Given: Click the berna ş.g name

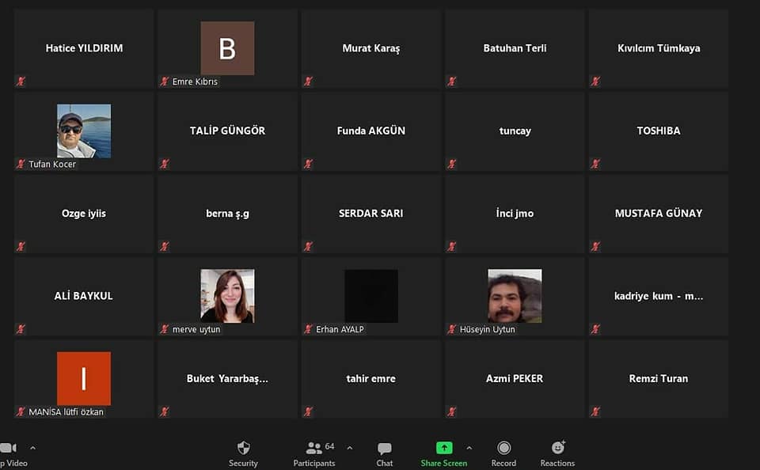Looking at the screenshot, I should tap(227, 213).
